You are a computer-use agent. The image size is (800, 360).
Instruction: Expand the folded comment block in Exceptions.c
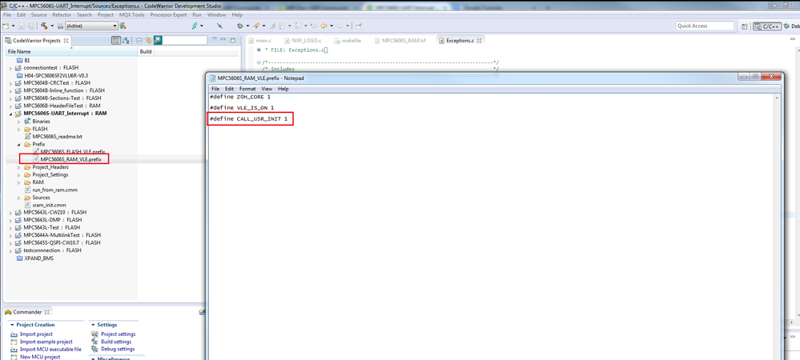pos(259,50)
